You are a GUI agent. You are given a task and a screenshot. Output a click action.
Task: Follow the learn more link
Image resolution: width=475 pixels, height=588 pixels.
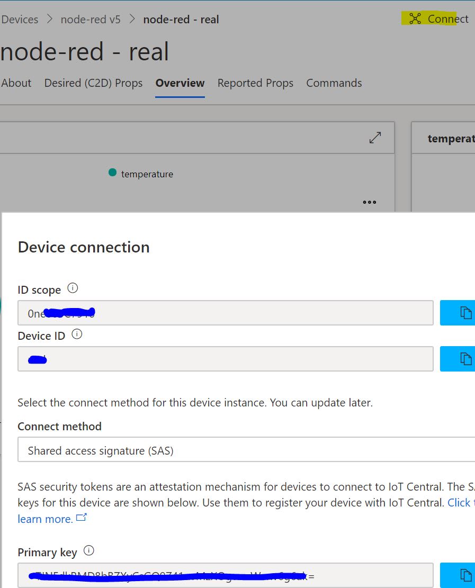coord(46,519)
